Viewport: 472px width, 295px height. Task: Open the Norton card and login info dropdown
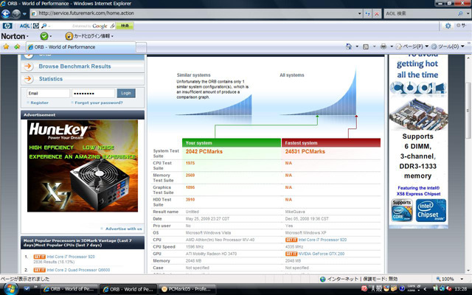[x=89, y=36]
